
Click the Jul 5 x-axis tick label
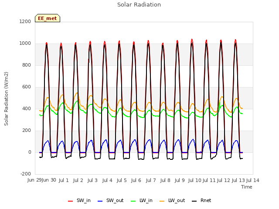[x=122, y=180]
